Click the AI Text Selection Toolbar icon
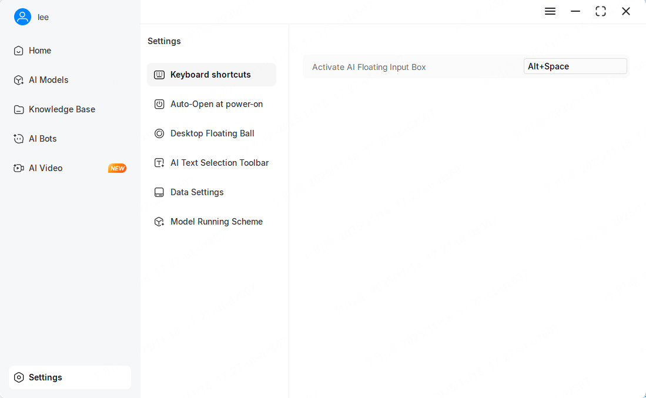The width and height of the screenshot is (646, 398). [159, 163]
